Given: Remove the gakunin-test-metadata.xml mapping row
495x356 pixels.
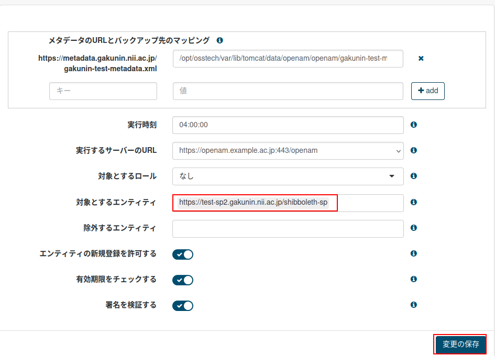Looking at the screenshot, I should coord(421,58).
